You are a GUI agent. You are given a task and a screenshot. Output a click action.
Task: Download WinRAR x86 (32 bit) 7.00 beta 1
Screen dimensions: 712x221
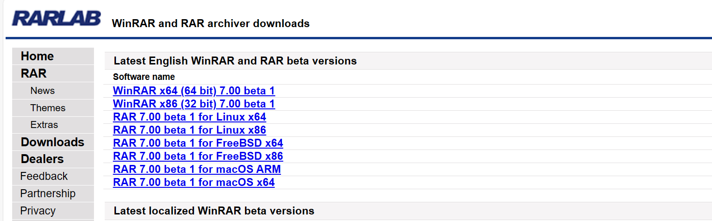coord(194,104)
